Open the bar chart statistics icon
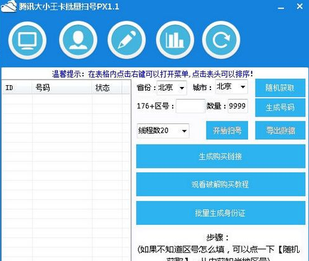The width and height of the screenshot is (309, 261). (175, 40)
